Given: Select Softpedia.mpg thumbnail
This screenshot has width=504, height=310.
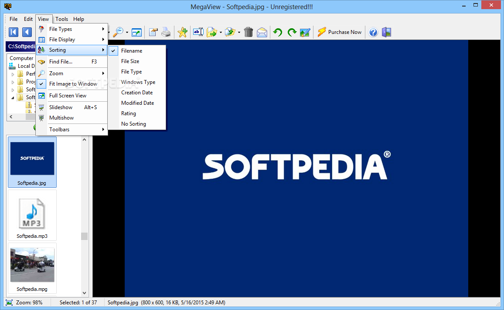Looking at the screenshot, I should point(32,268).
